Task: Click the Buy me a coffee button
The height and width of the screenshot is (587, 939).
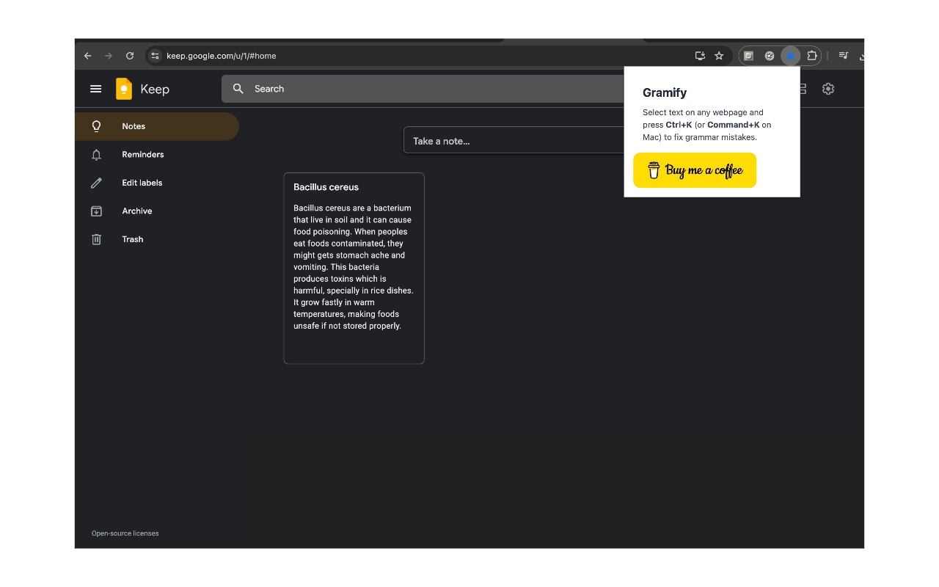Action: [x=695, y=170]
